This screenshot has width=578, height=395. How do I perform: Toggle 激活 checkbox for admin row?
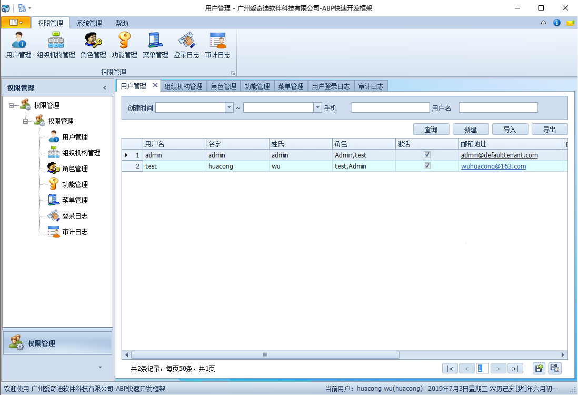[427, 155]
